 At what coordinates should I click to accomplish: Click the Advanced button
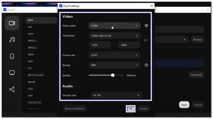coord(196,75)
